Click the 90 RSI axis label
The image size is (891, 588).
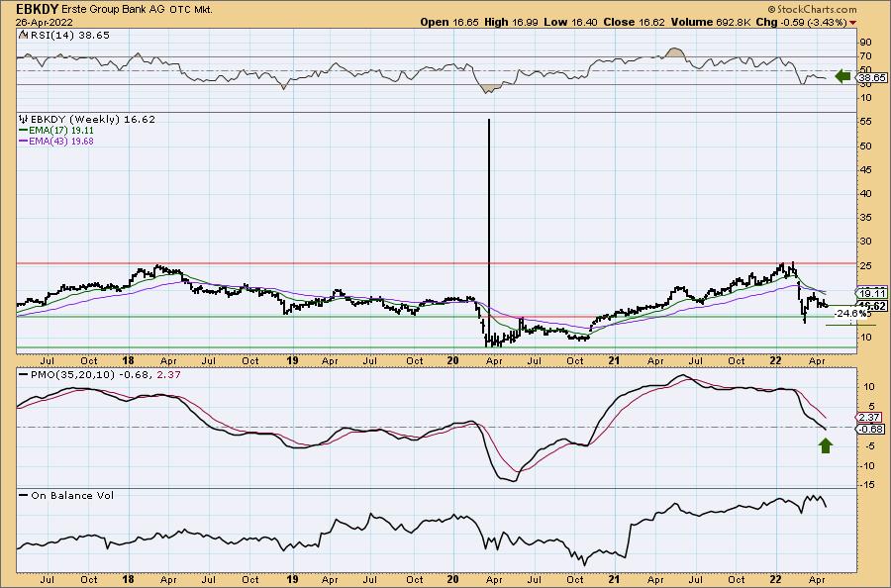coord(866,42)
